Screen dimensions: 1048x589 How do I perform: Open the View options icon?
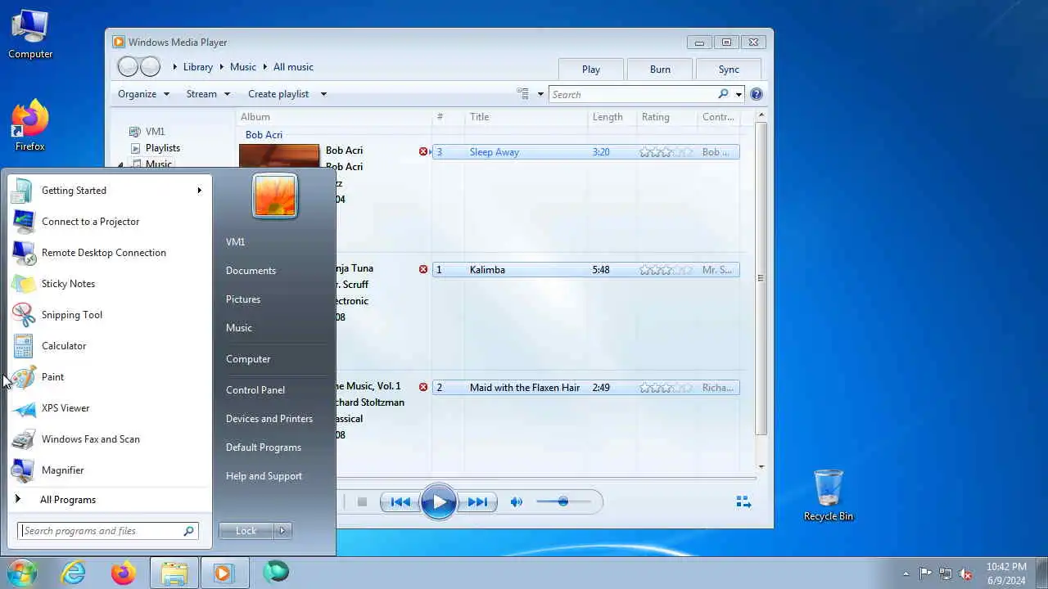(523, 94)
